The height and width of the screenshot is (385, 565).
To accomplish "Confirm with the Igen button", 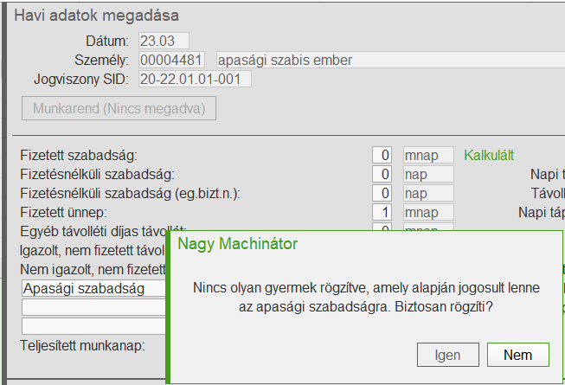I will 448,355.
